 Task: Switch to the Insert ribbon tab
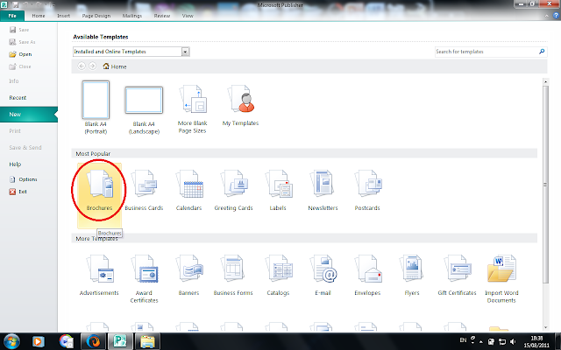63,16
